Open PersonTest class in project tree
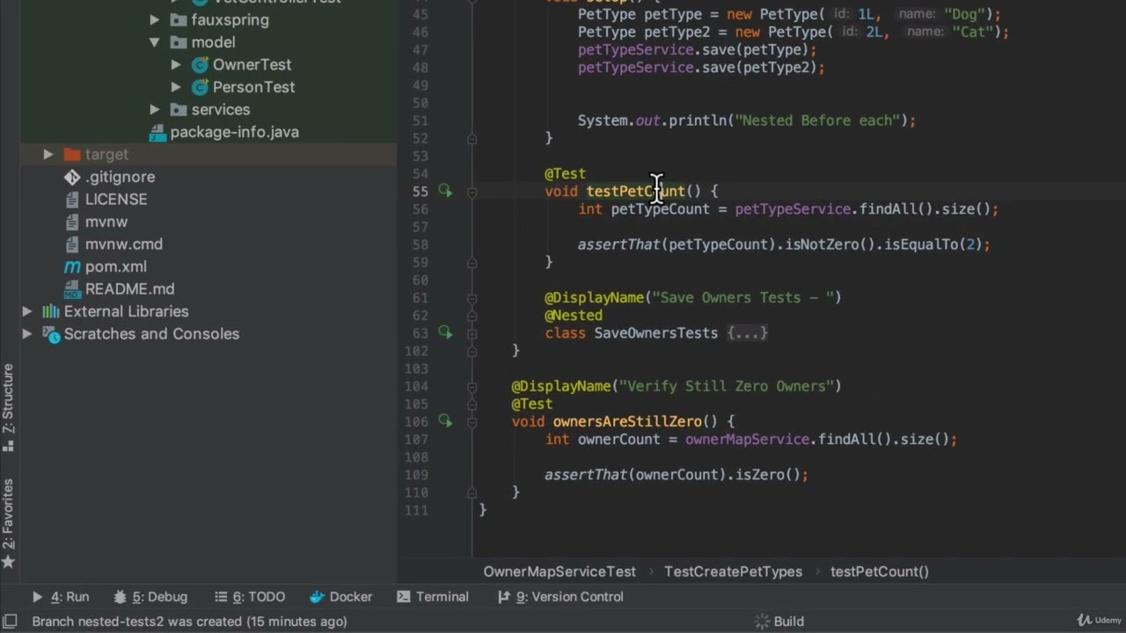Image resolution: width=1126 pixels, height=633 pixels. (x=253, y=87)
